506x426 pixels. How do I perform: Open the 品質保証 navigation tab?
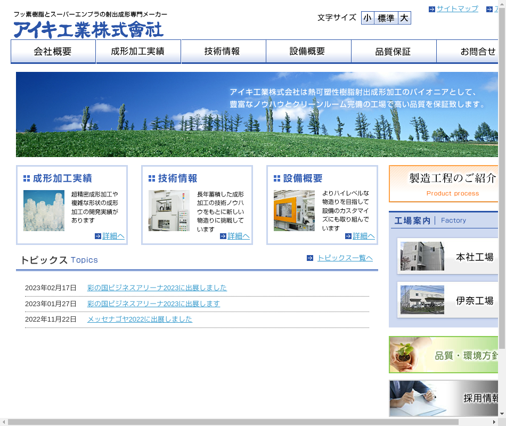click(393, 52)
